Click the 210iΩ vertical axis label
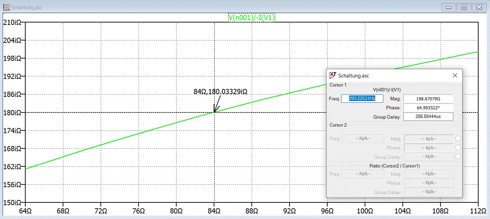The height and width of the screenshot is (219, 490). [12, 22]
